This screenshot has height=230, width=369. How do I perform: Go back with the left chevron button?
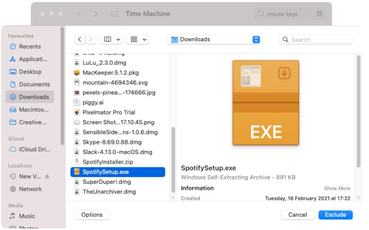coord(80,39)
